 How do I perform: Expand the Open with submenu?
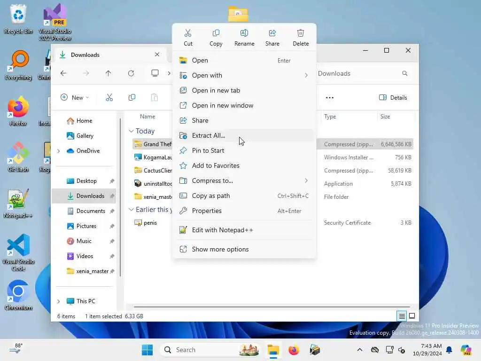[x=244, y=76]
